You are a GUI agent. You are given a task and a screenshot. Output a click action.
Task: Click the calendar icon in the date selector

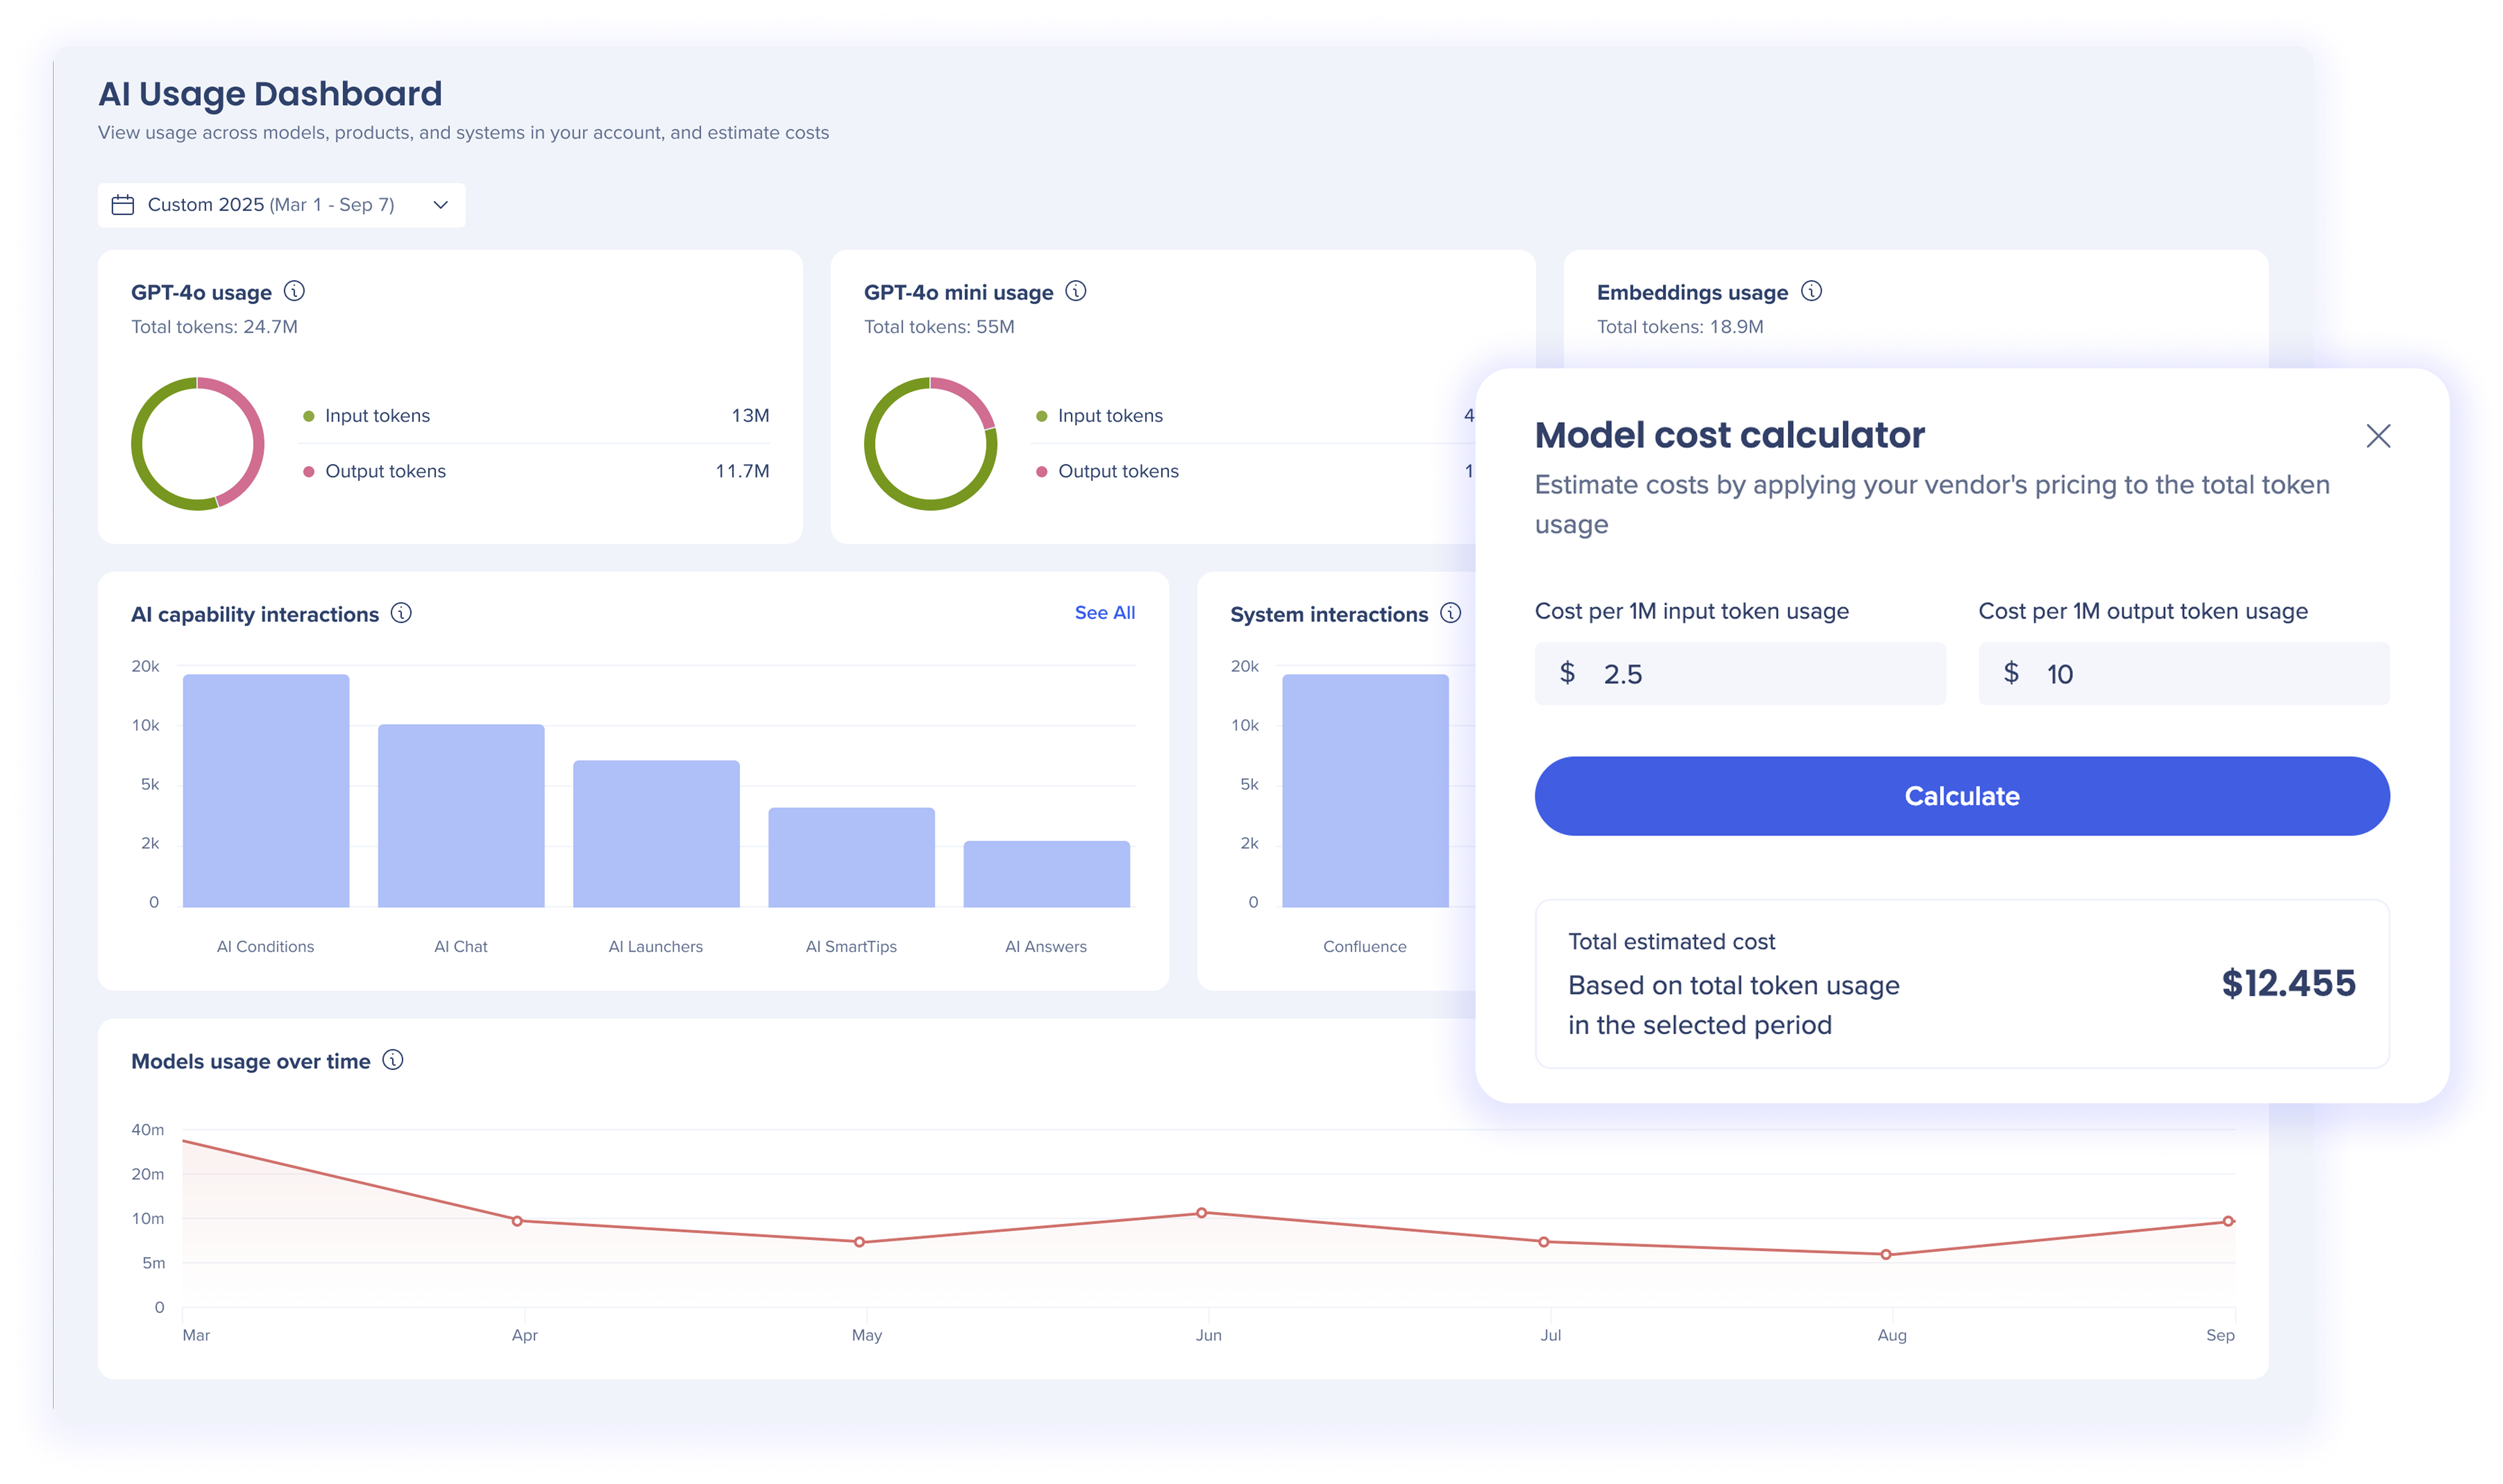coord(123,205)
